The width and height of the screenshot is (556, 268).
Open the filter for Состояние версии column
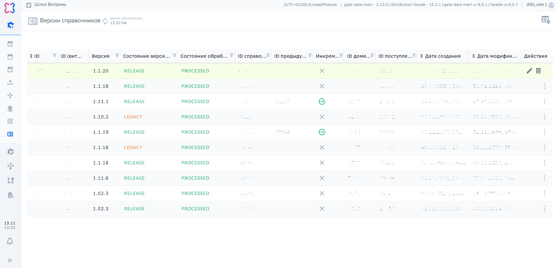pos(174,56)
